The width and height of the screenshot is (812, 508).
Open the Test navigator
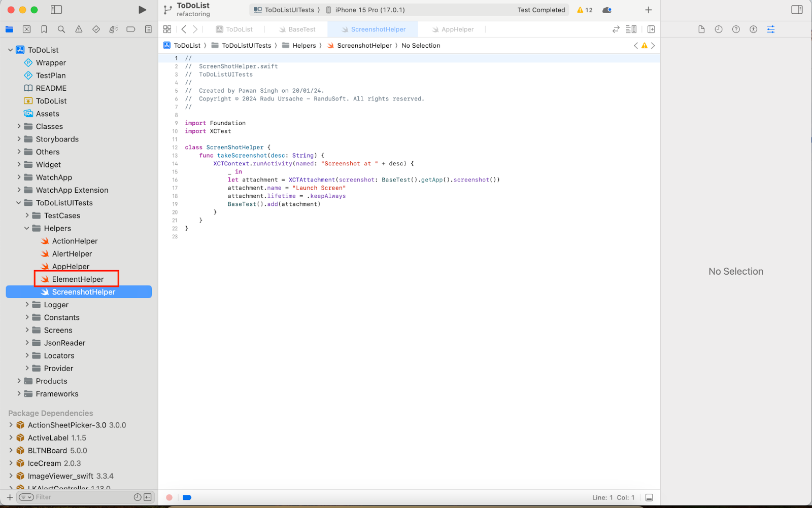tap(96, 29)
